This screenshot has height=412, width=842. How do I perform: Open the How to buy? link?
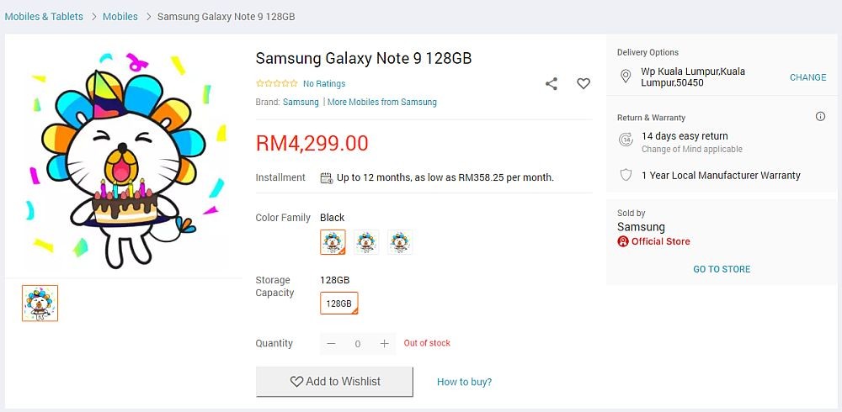coord(464,382)
